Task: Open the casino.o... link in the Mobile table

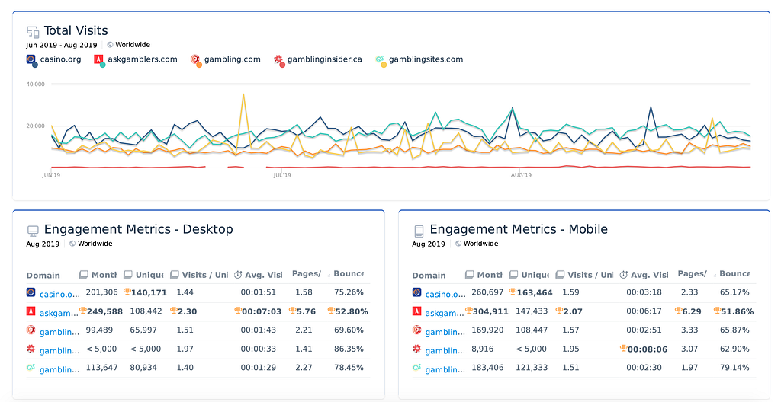Action: (x=445, y=294)
